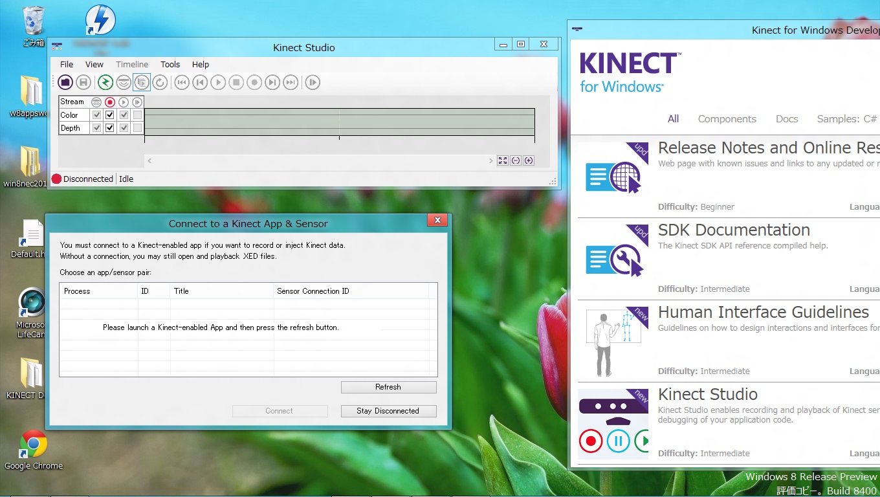The height and width of the screenshot is (497, 880).
Task: Click the SDK Documentation wrench thumbnail
Action: pos(613,260)
